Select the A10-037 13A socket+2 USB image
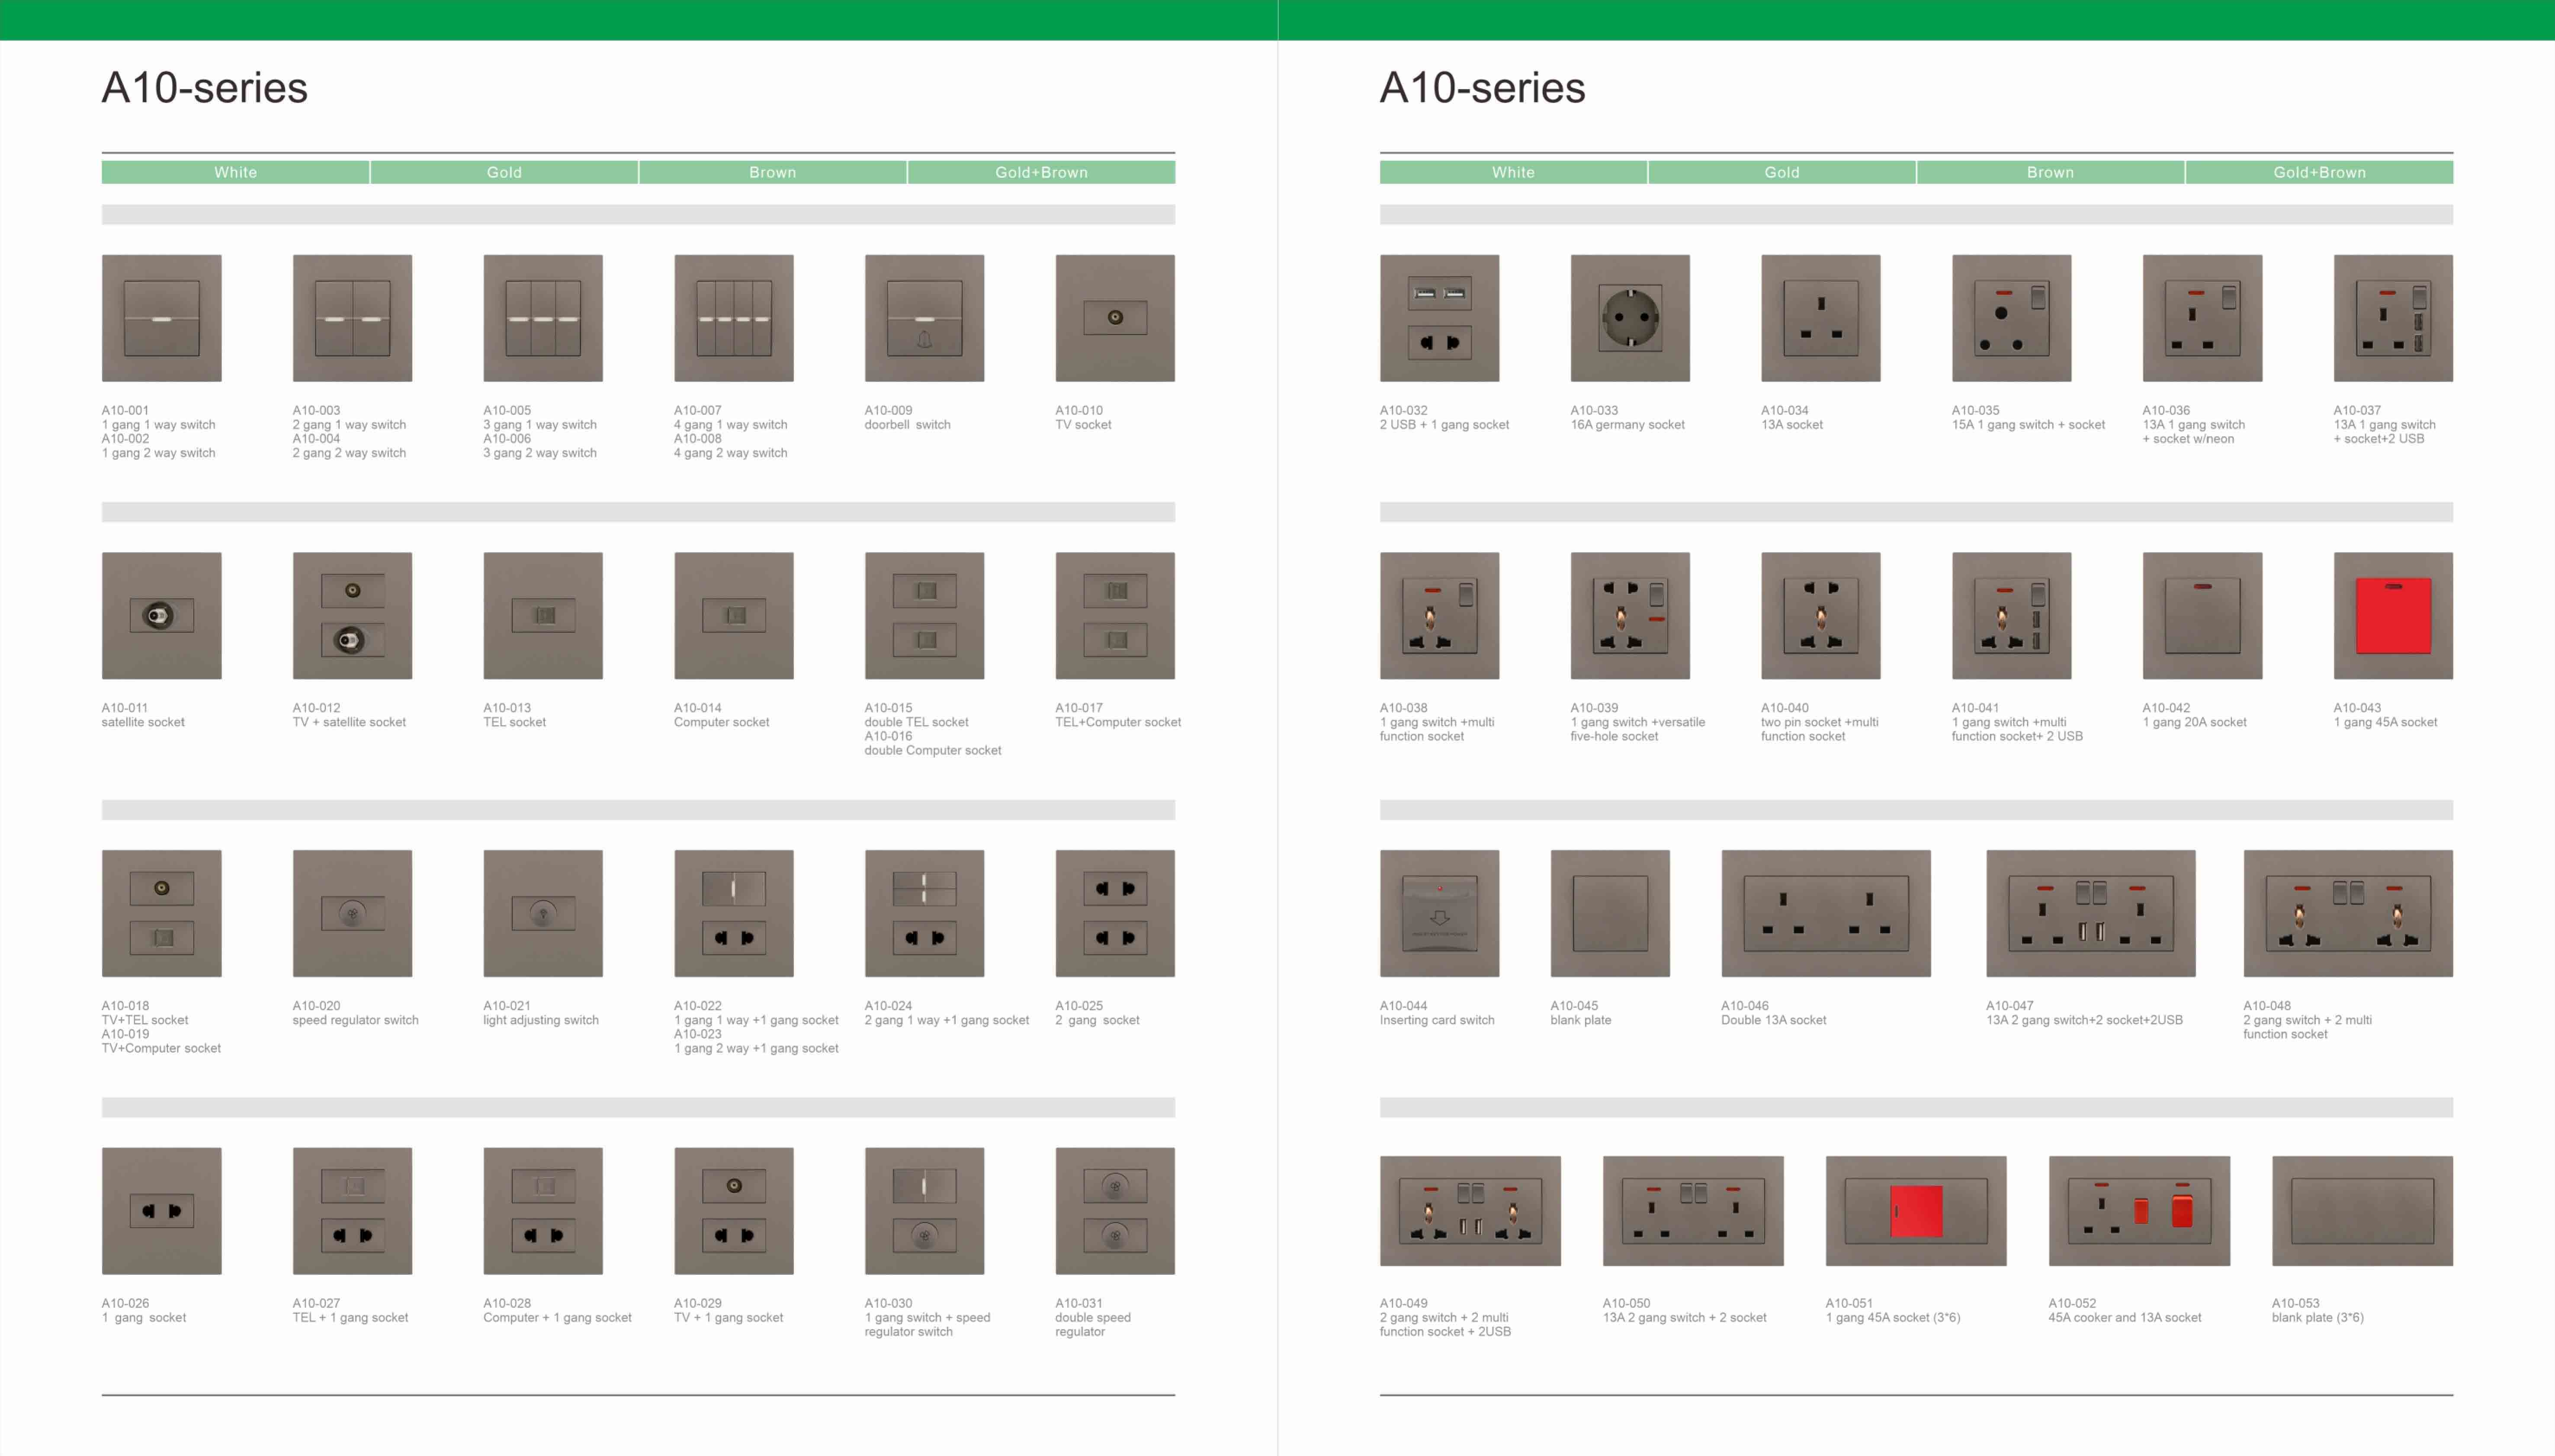This screenshot has width=2555, height=1456. 2393,318
